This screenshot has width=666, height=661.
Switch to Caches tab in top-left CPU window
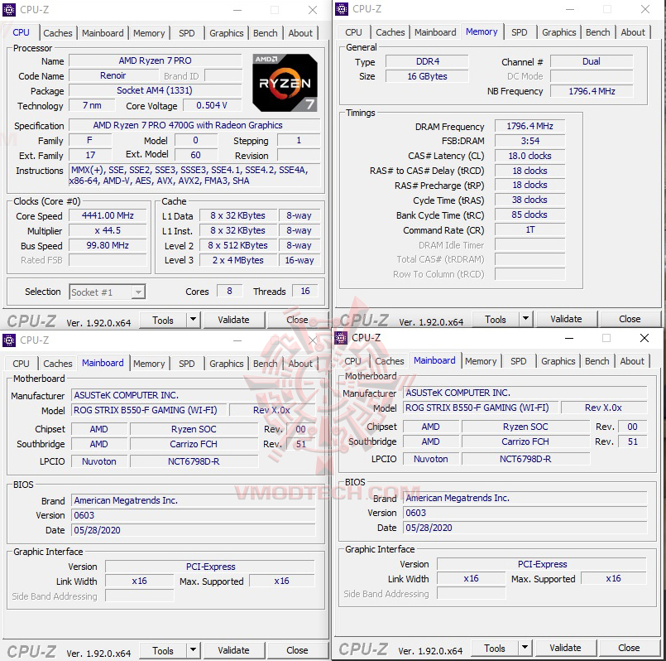(x=58, y=33)
